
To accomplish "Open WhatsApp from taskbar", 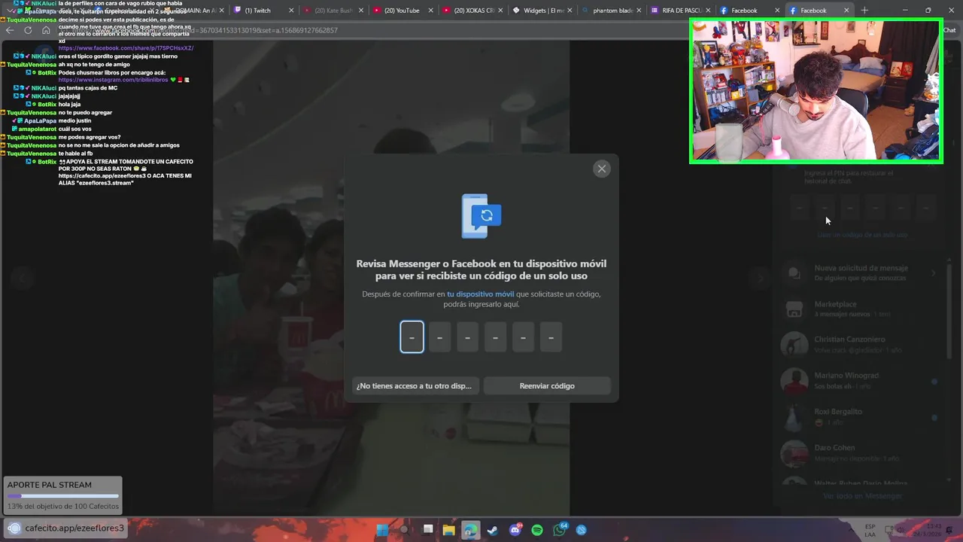I will point(560,530).
